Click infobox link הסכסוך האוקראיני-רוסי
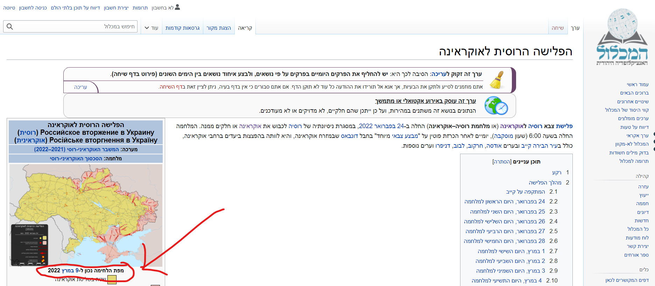 click(76, 159)
